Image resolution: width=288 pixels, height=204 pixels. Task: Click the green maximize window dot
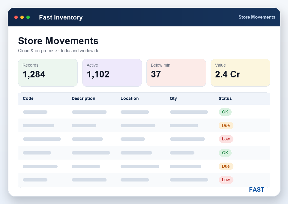click(x=28, y=17)
